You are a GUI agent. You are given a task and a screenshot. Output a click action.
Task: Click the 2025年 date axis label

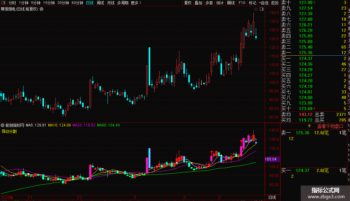(7, 197)
